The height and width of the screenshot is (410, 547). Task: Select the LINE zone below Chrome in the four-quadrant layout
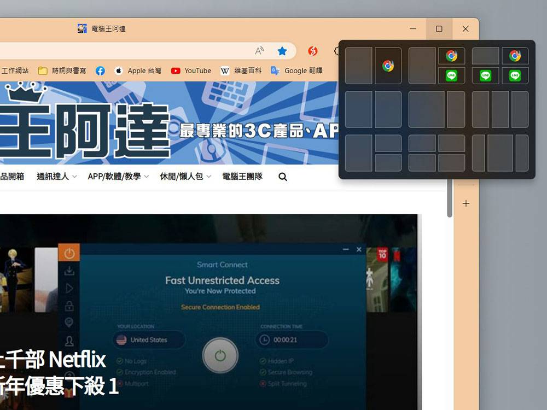[515, 75]
